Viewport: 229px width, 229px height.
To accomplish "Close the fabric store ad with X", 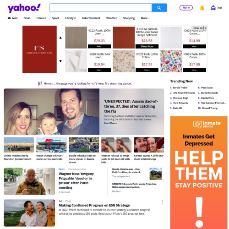I will [206, 28].
